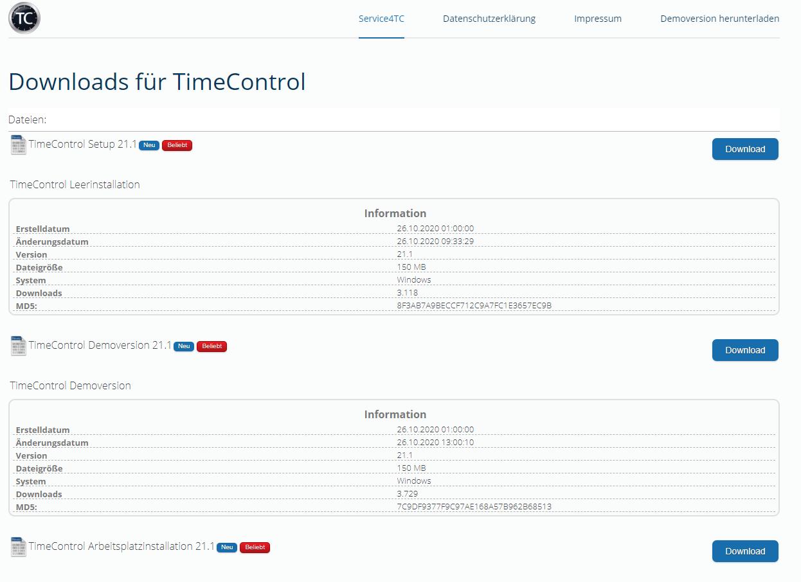Click the TimeControl Setup 21.1 file icon
This screenshot has width=801, height=582.
(x=19, y=145)
